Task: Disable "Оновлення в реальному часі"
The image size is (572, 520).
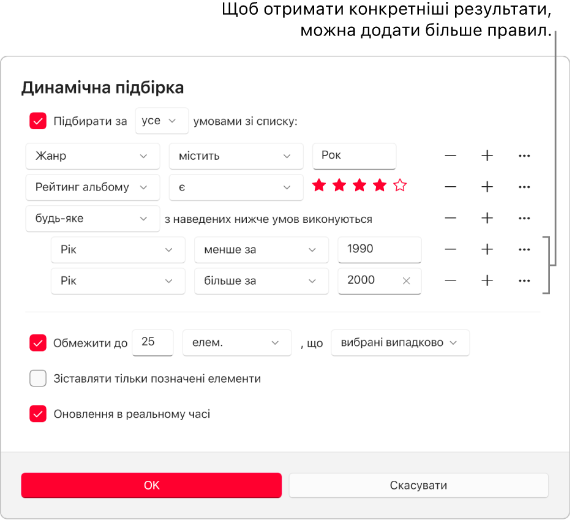Action: (x=38, y=414)
